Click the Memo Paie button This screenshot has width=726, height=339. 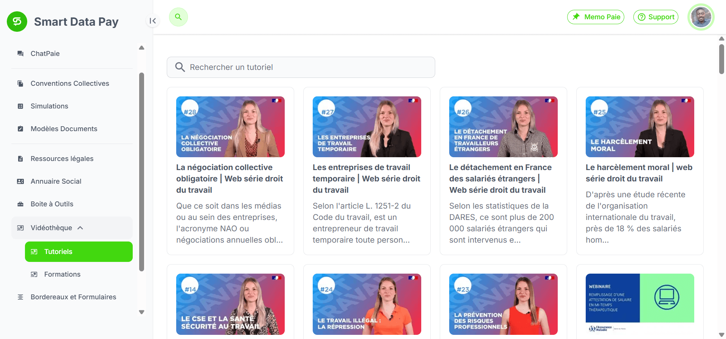click(x=596, y=17)
